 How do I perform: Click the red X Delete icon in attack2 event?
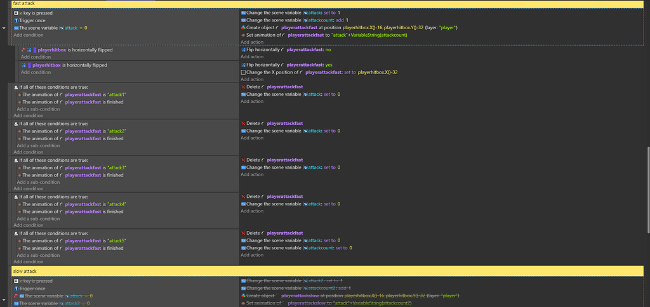pyautogui.click(x=243, y=124)
